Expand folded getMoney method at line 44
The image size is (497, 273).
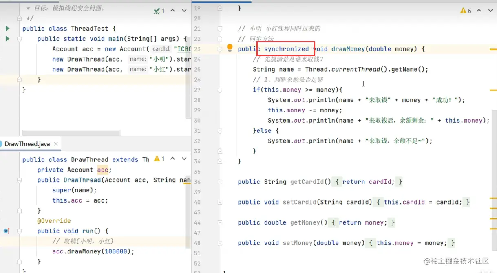coord(220,222)
